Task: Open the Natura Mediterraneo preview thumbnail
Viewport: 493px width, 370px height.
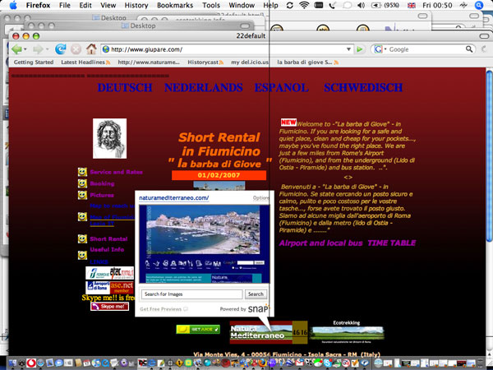Action: [x=205, y=243]
